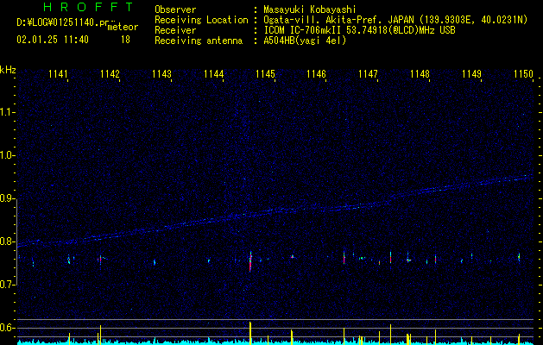Screen dimensions: 543x345
Task: Click the date stamp 02.01.25 11:40
Action: pyautogui.click(x=53, y=40)
